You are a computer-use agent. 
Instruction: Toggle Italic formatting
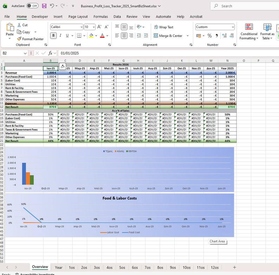[x=60, y=35]
